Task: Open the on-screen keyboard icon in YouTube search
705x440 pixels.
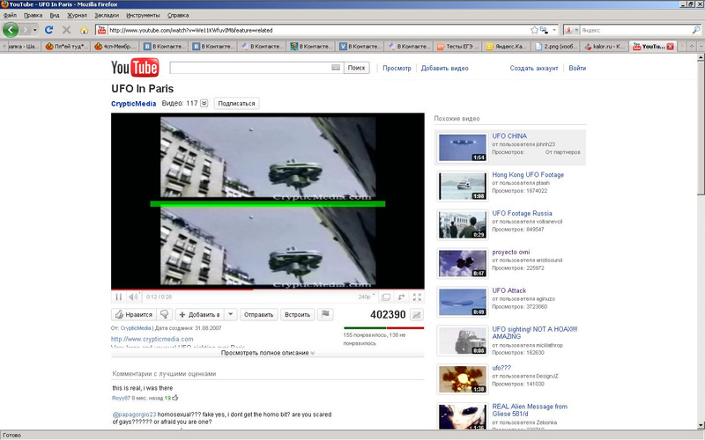Action: click(336, 68)
